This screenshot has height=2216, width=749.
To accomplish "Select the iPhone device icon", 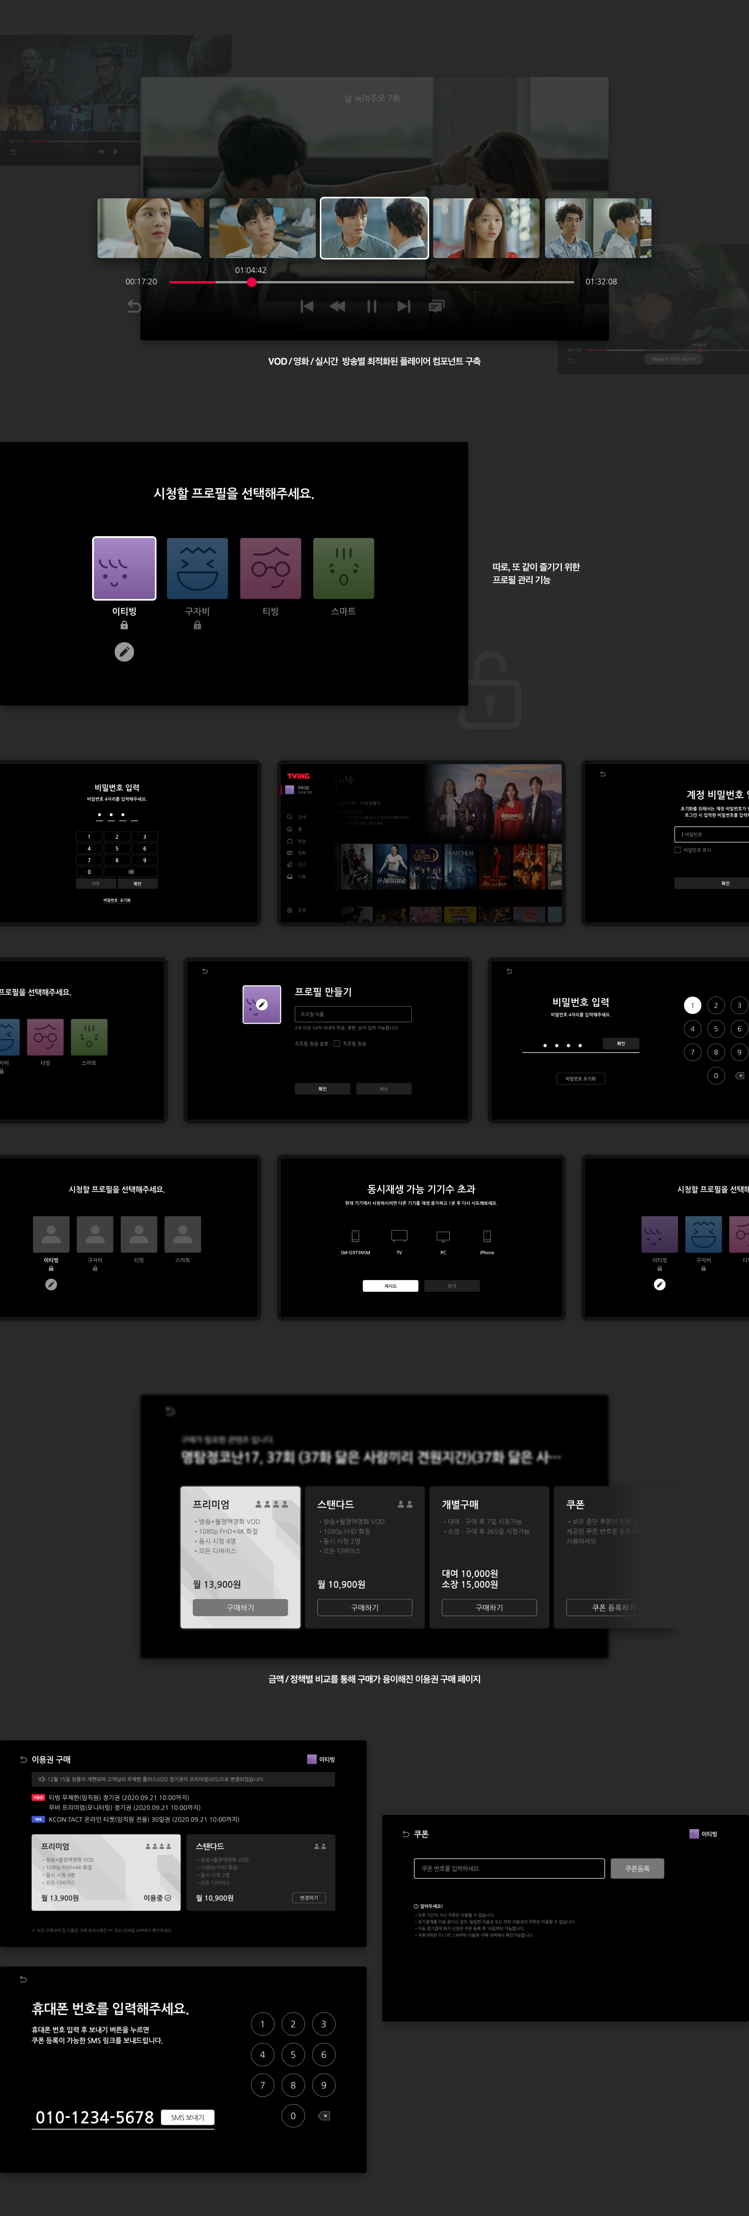I will [487, 1236].
